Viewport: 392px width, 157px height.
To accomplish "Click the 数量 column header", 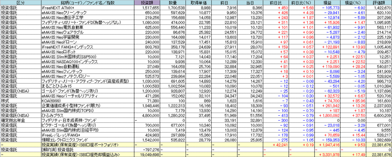I will tap(172, 2).
